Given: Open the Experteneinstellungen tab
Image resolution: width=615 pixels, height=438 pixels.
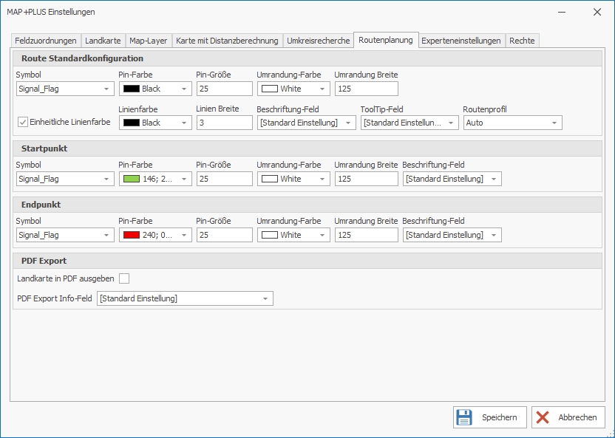Looking at the screenshot, I should coord(461,41).
